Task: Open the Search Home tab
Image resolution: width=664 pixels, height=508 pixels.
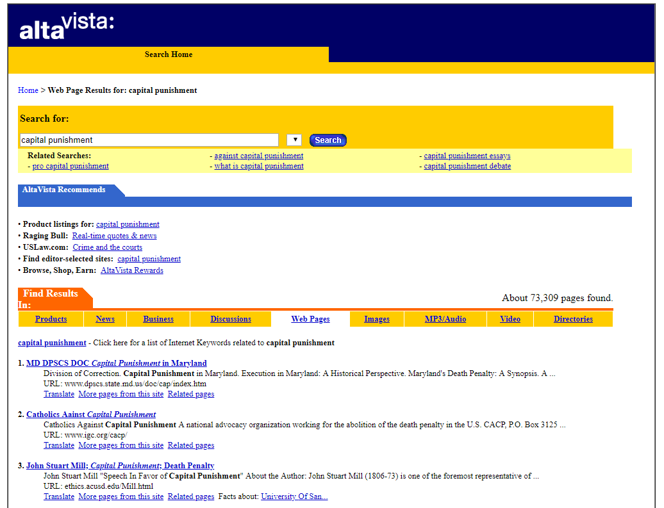Action: pos(169,54)
